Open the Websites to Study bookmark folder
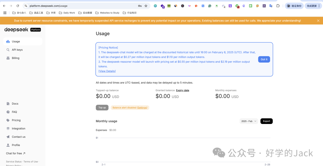Viewport: 323px width, 166px height. tap(107, 13)
